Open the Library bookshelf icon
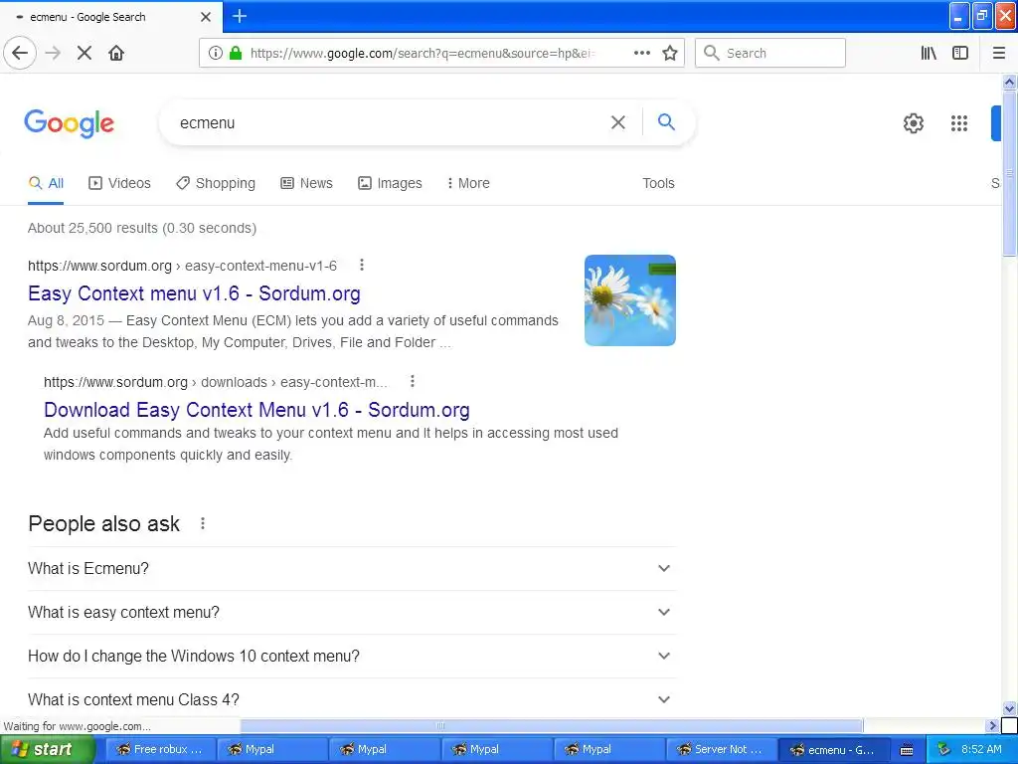1018x764 pixels. [x=929, y=53]
